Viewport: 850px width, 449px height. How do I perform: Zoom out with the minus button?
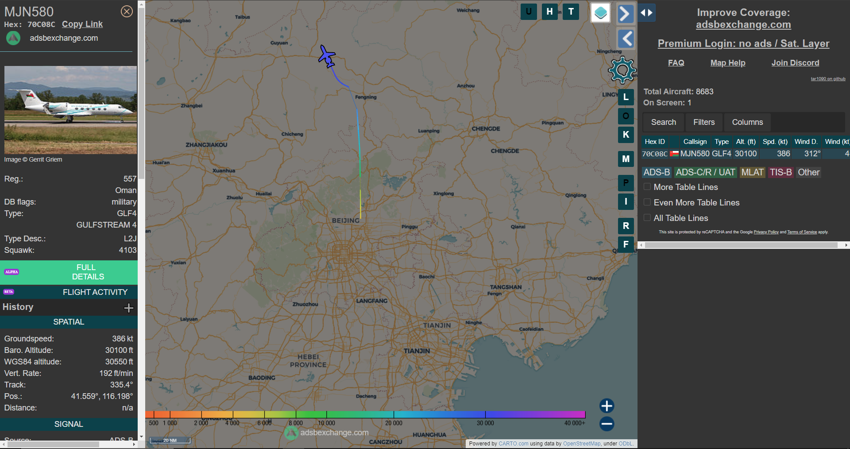click(607, 424)
